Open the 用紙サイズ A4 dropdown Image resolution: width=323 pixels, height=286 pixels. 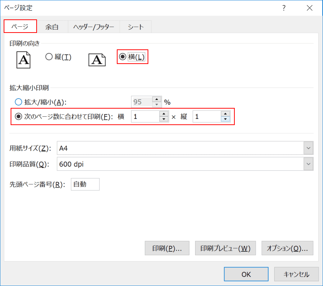(x=308, y=148)
